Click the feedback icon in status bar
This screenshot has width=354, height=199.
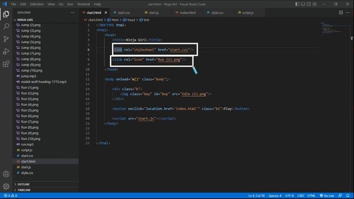pos(340,196)
